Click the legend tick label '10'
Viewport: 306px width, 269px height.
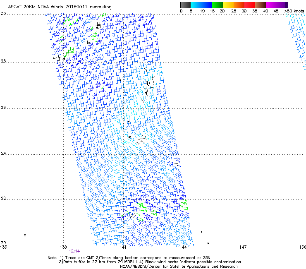tap(202, 11)
